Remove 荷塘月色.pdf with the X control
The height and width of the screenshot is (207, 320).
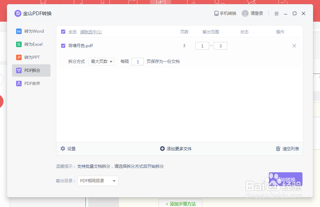click(x=294, y=45)
